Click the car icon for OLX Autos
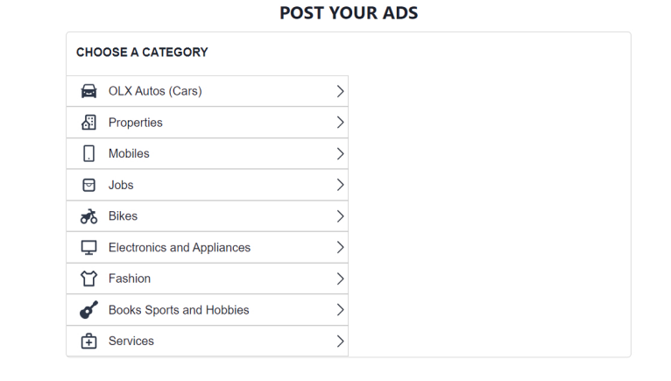The height and width of the screenshot is (381, 671). (89, 91)
